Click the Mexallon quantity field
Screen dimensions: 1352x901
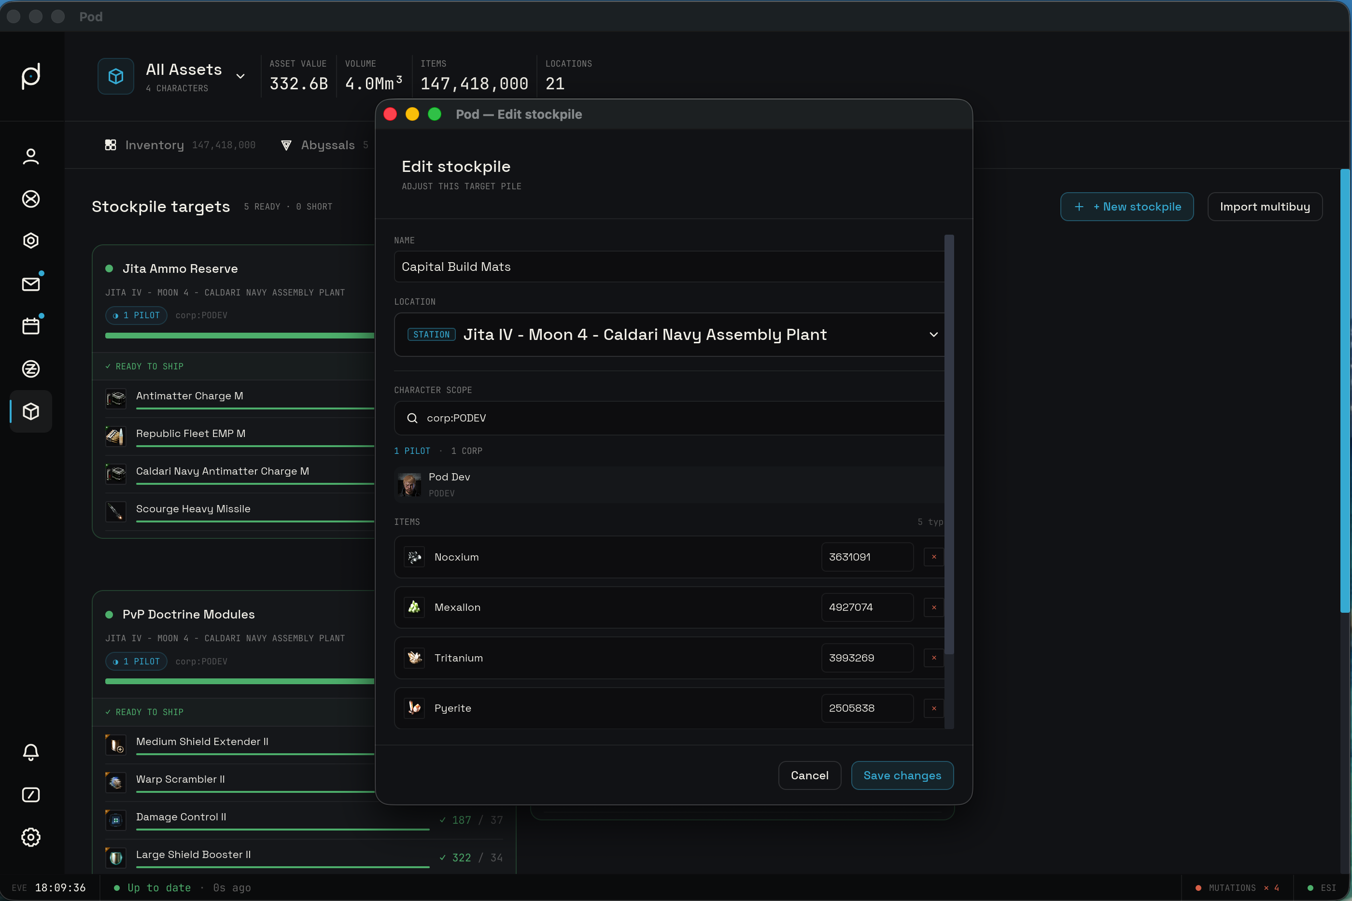pos(867,607)
